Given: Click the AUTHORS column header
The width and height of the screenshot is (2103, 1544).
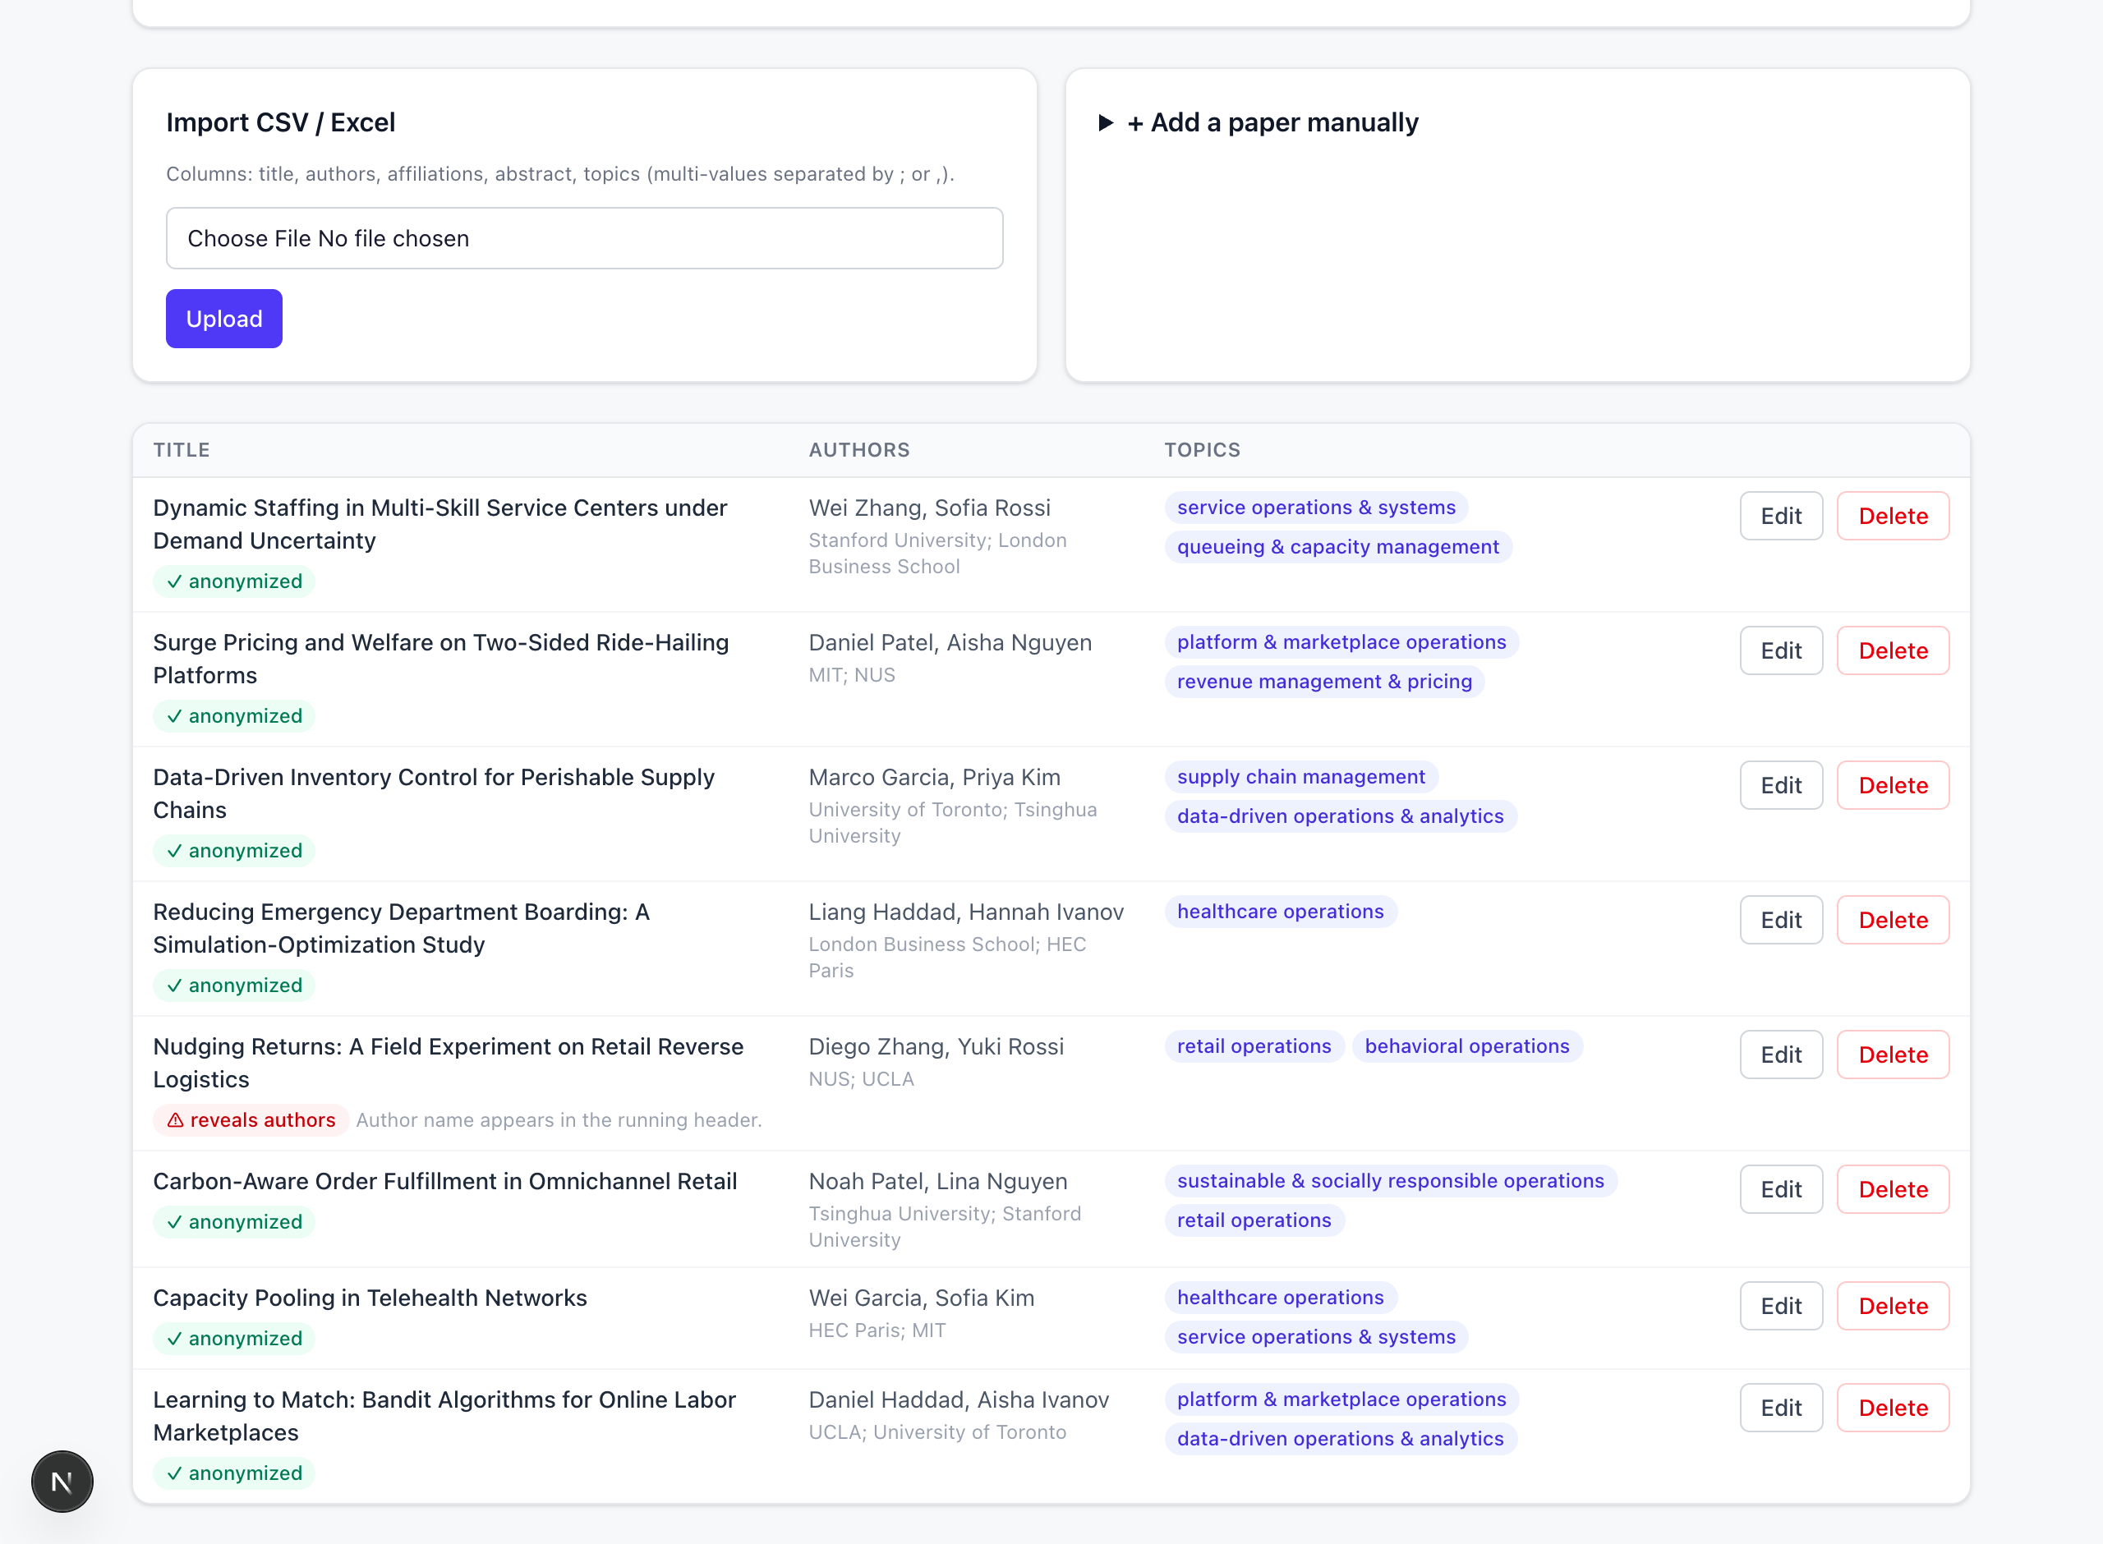Looking at the screenshot, I should 859,449.
